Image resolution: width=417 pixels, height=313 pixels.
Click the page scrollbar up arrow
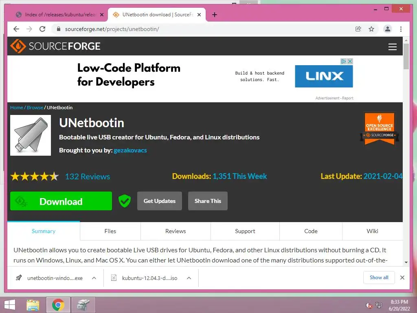(x=406, y=40)
